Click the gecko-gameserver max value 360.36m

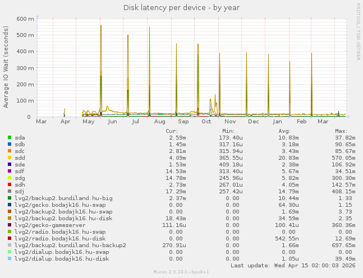tap(343, 225)
